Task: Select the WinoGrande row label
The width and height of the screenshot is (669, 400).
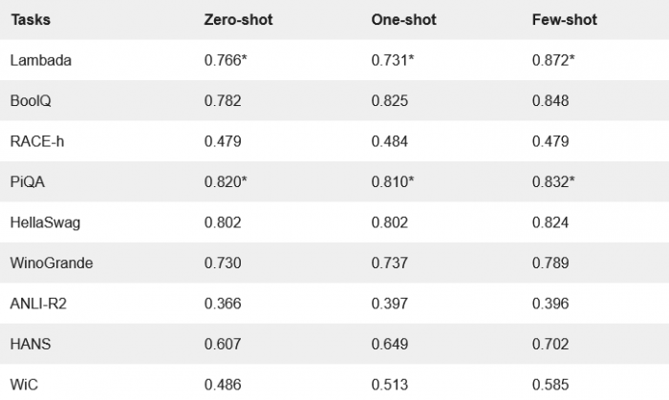Action: (x=49, y=263)
